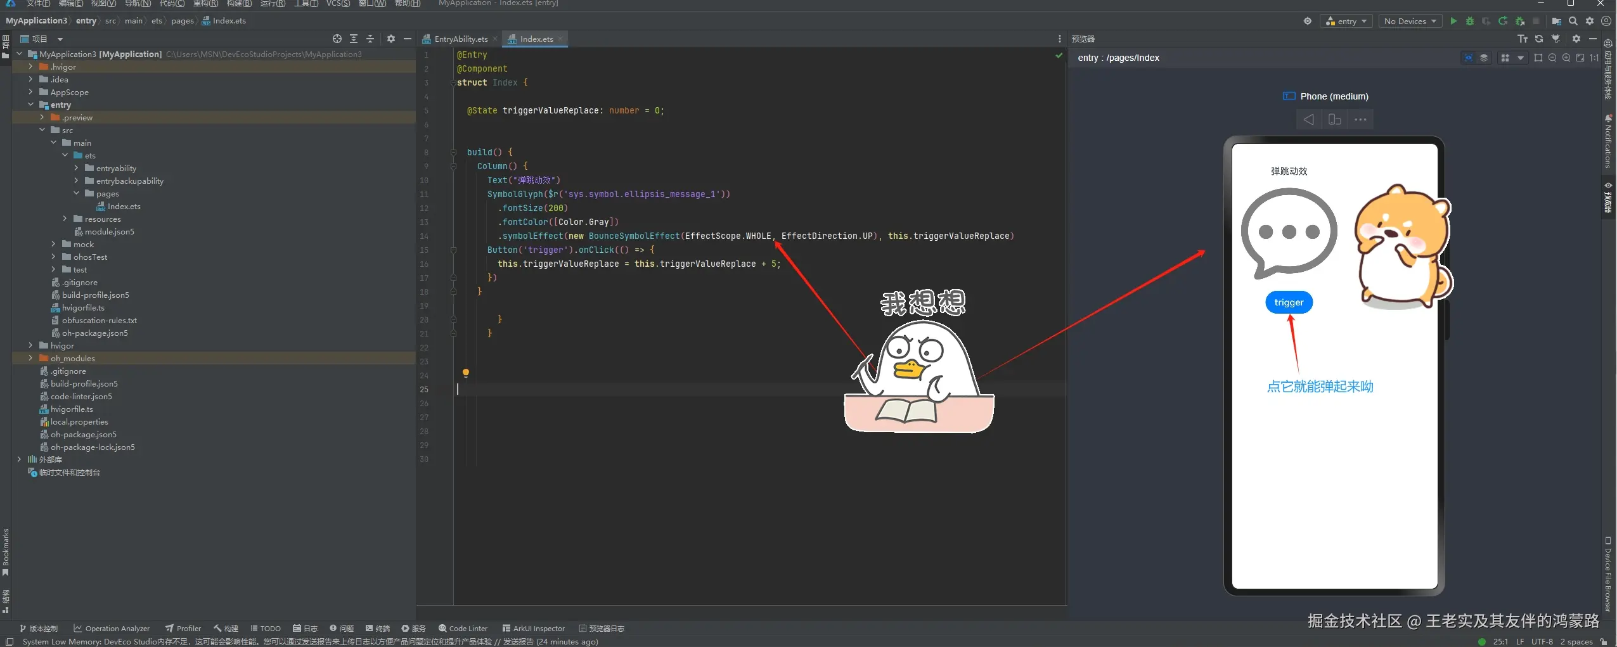Viewport: 1617px width, 647px height.
Task: Run the entry app with green play icon
Action: [x=1453, y=21]
